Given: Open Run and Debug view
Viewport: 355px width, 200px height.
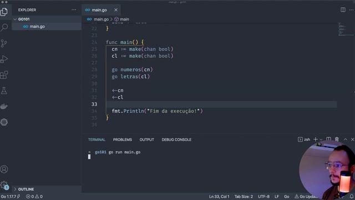Looking at the screenshot, I should coord(4,59).
